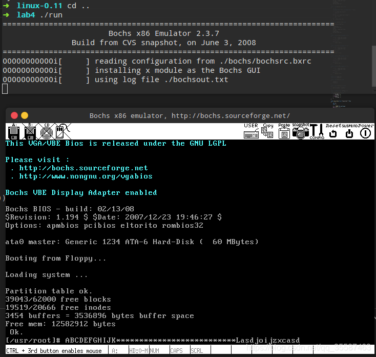This screenshot has height=357, width=376.
Task: Click 'linux-0.11 cd ..' command line
Action: [x=53, y=6]
